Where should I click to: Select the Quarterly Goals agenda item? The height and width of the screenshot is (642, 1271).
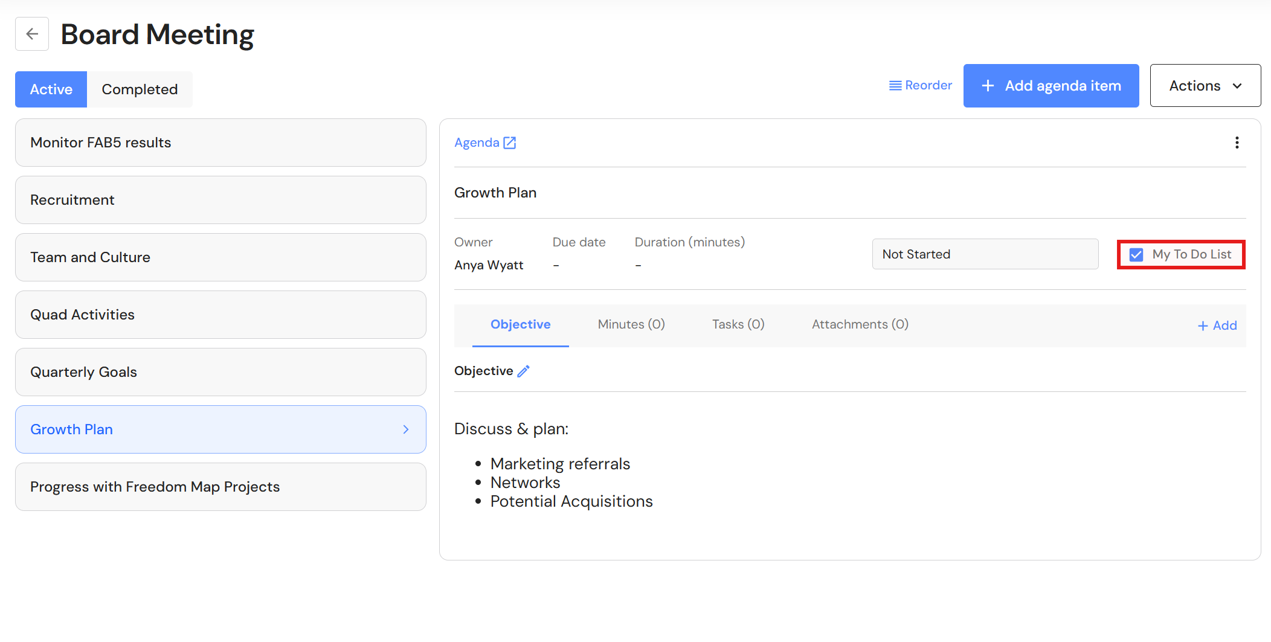(x=220, y=372)
